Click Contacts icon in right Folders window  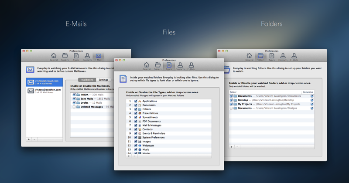tap(283, 57)
